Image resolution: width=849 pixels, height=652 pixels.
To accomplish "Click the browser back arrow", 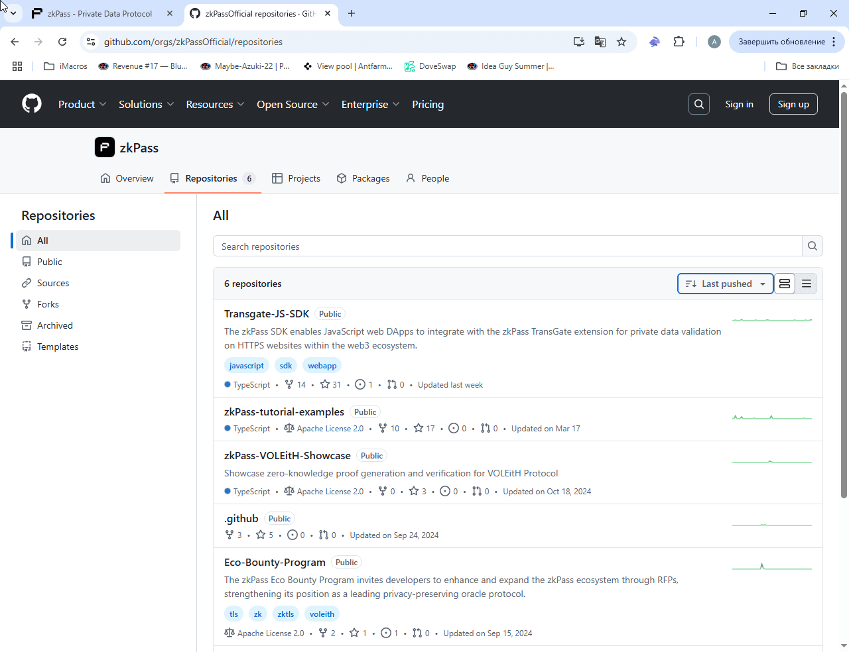I will click(15, 42).
